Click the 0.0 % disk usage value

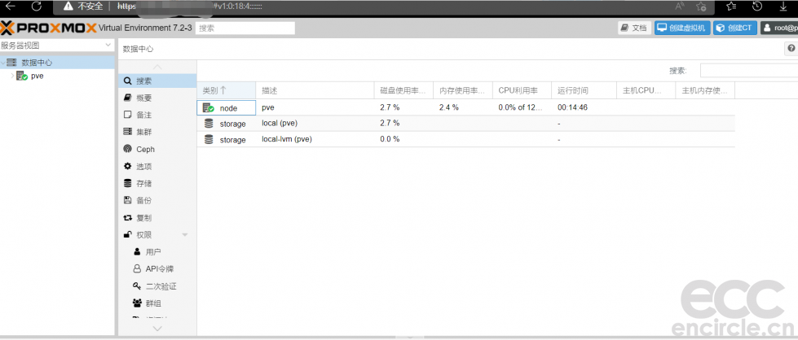coord(390,139)
